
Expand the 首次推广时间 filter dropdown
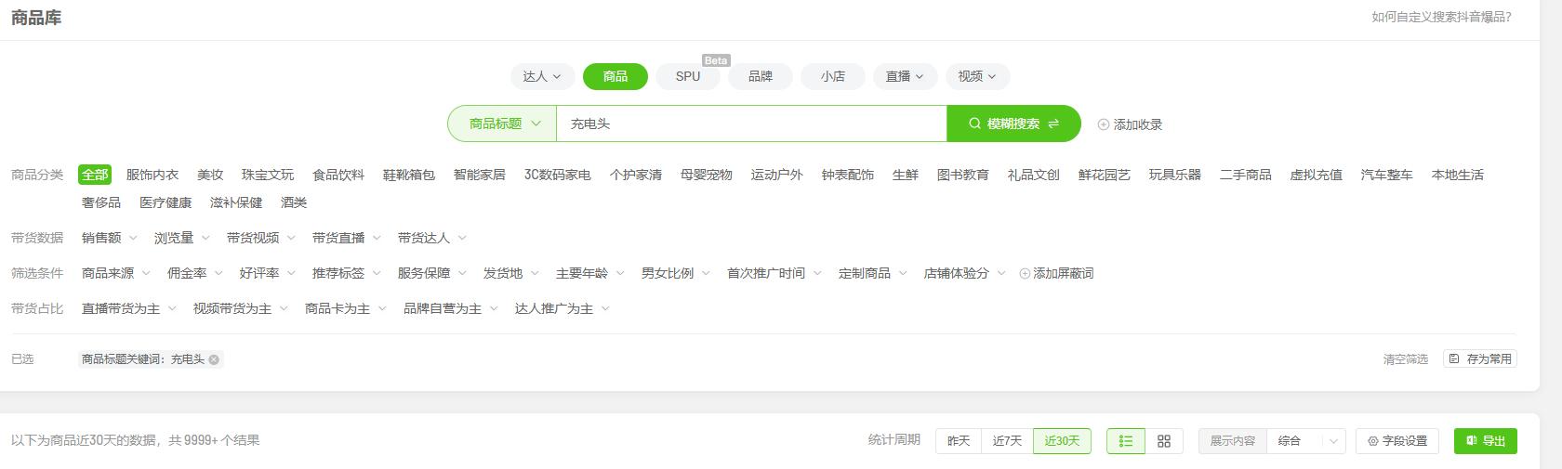[774, 273]
